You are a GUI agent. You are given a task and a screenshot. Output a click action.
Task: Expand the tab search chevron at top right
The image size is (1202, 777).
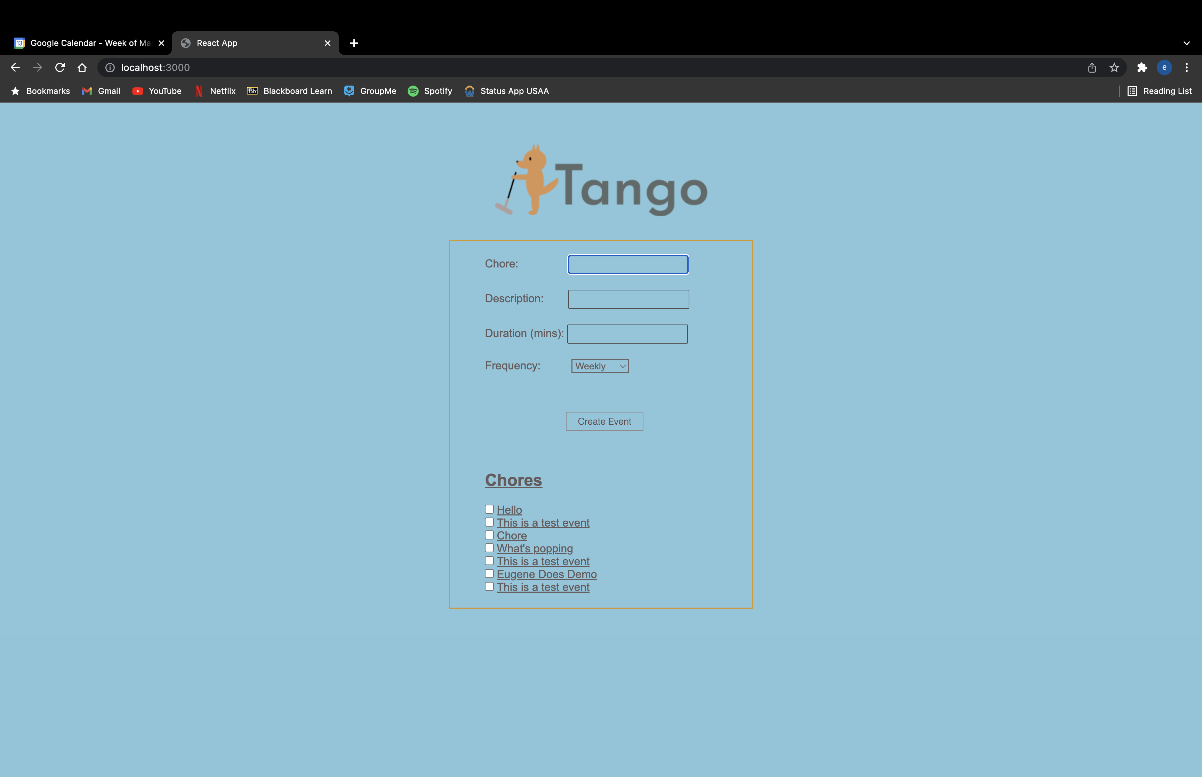[1186, 43]
